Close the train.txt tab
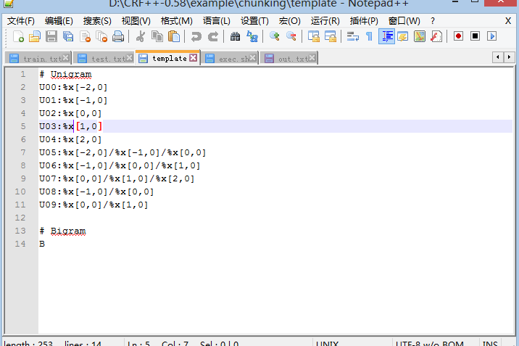 (65, 58)
